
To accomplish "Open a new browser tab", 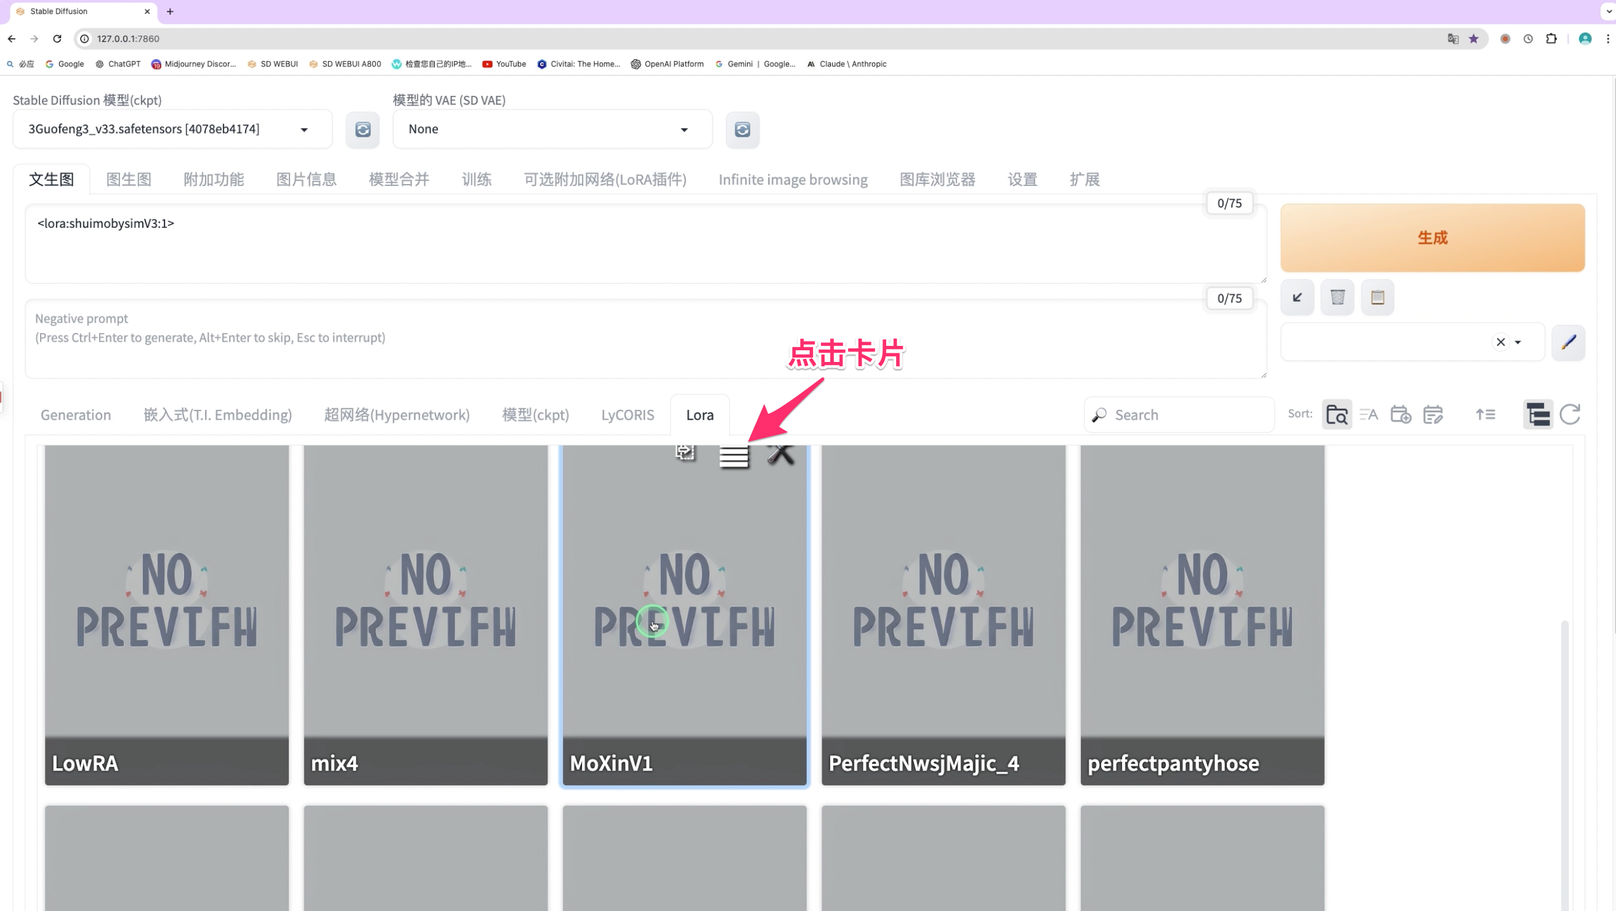I will [170, 11].
